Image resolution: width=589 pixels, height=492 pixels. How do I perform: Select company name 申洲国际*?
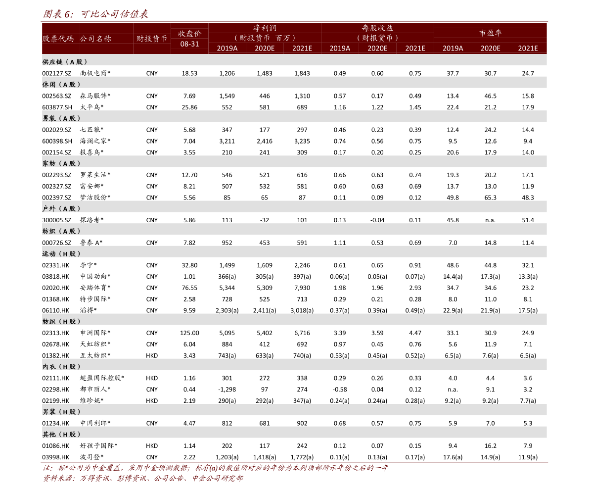95,333
